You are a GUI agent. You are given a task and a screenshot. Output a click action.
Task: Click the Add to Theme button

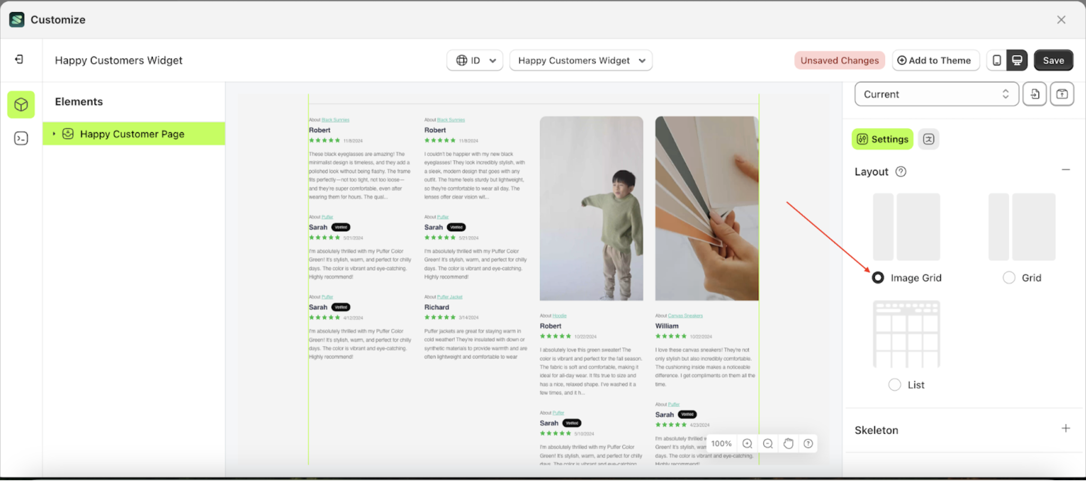(936, 60)
